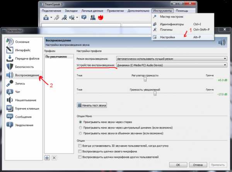Open Основные settings section
The width and height of the screenshot is (232, 172).
tap(24, 42)
